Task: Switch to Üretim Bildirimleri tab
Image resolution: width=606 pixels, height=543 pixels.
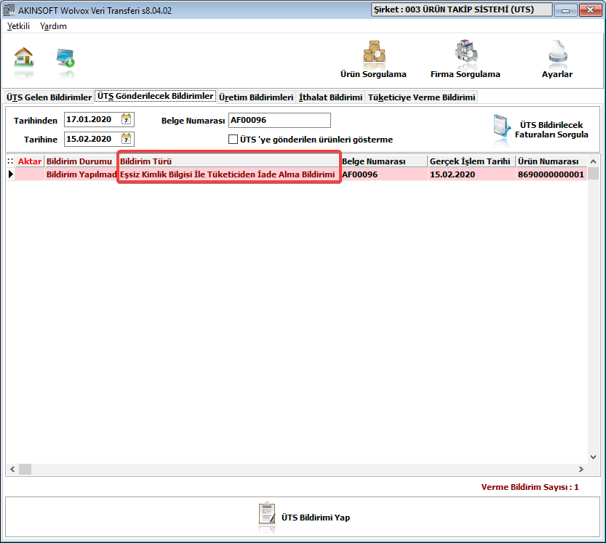Action: tap(256, 97)
